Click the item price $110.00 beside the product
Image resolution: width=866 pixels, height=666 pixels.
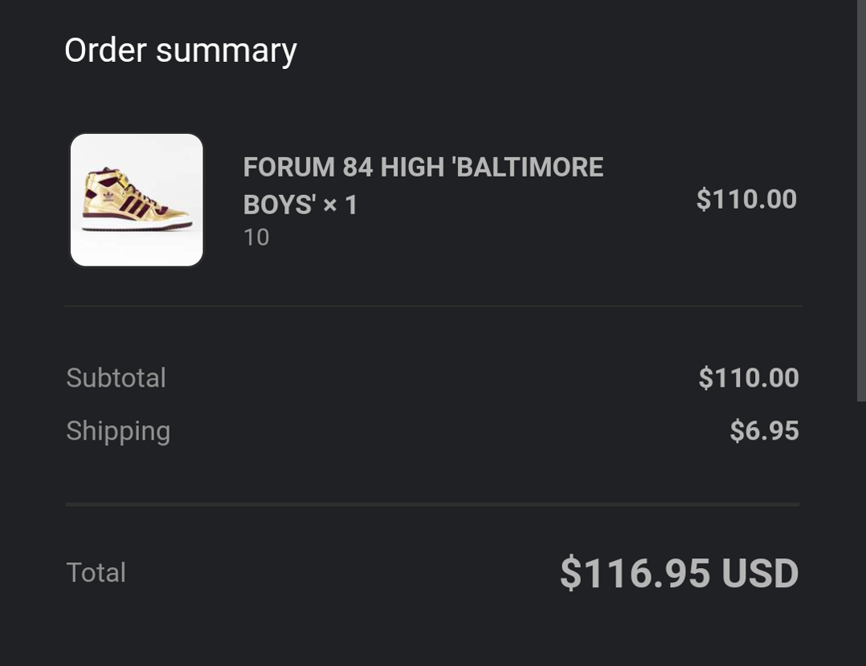coord(746,200)
